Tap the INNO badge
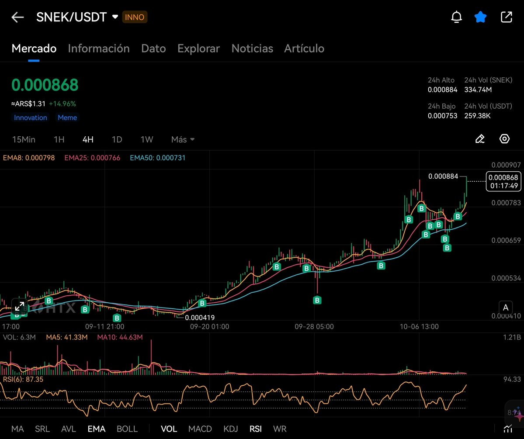This screenshot has width=524, height=439. click(x=135, y=17)
